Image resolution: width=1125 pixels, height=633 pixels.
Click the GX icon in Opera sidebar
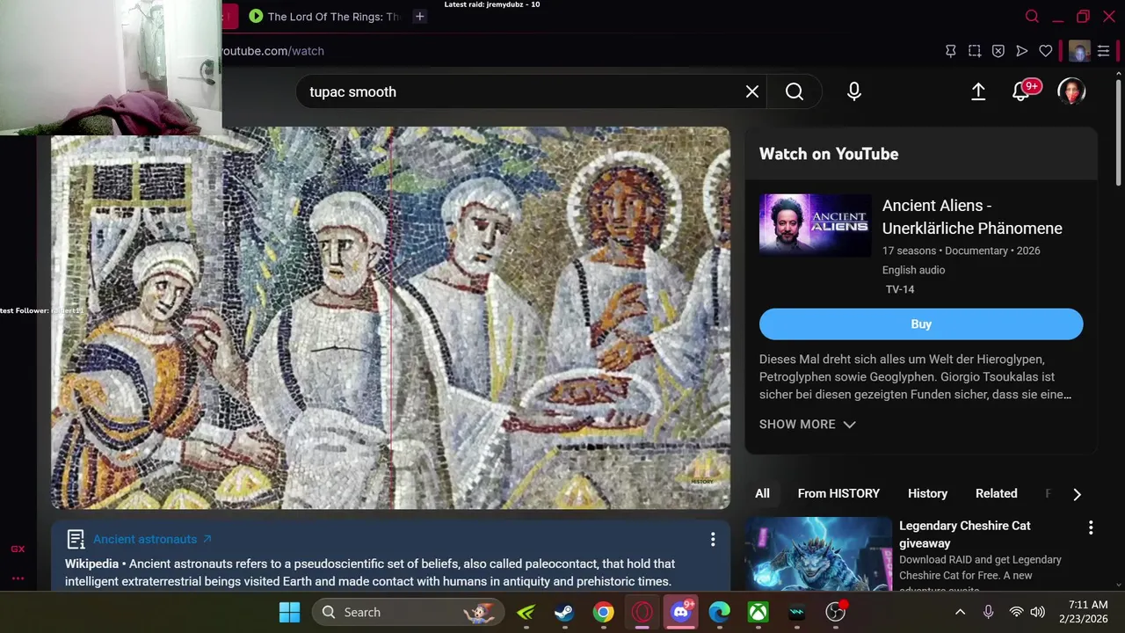click(x=18, y=549)
